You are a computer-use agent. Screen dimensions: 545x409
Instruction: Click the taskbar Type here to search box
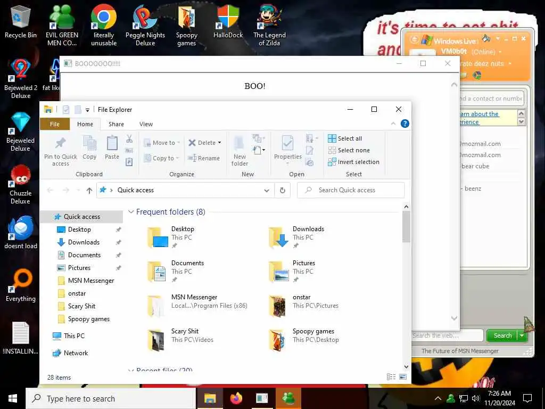click(x=111, y=398)
